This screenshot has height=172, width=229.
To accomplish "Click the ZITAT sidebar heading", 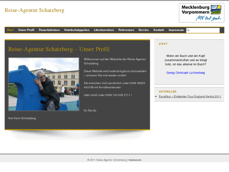I will click(163, 44).
